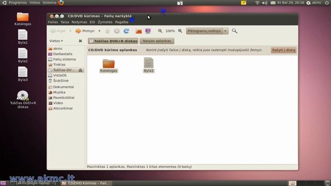Click the volume speaker indicator
Viewport: 331px width, 186px height.
coord(264,3)
